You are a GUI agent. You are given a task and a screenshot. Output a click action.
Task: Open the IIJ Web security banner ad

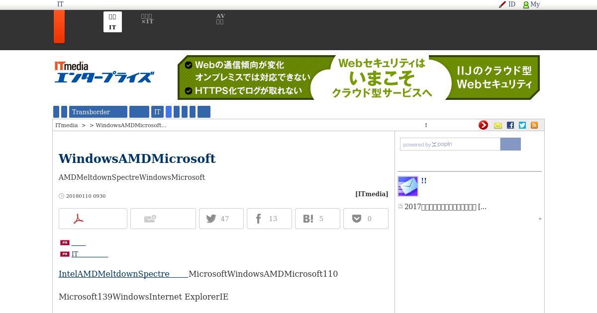coord(359,78)
